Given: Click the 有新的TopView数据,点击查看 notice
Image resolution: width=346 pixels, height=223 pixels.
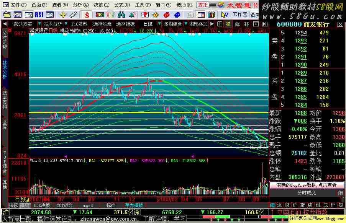Looking at the screenshot, I should click(x=307, y=185).
